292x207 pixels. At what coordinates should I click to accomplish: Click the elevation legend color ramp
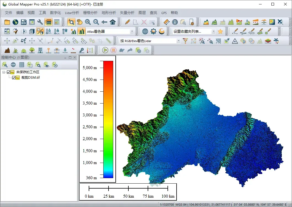(x=108, y=119)
